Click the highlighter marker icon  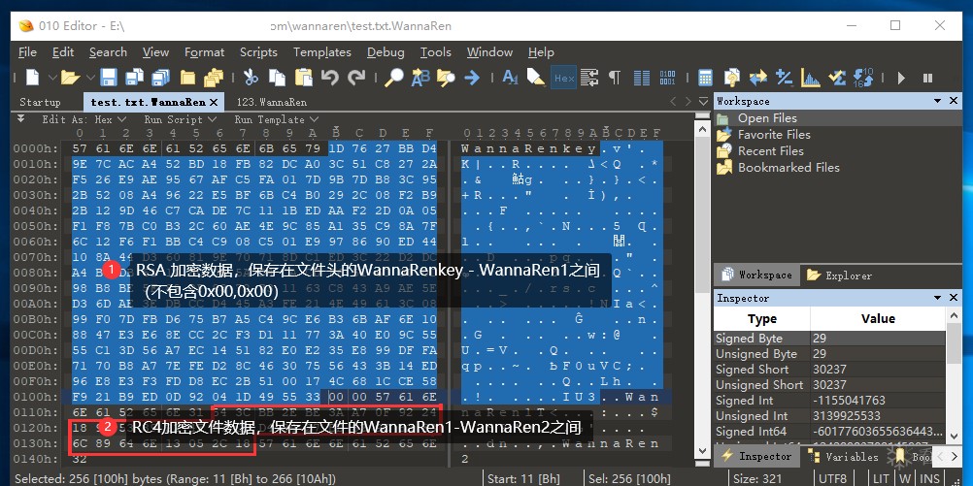(535, 78)
